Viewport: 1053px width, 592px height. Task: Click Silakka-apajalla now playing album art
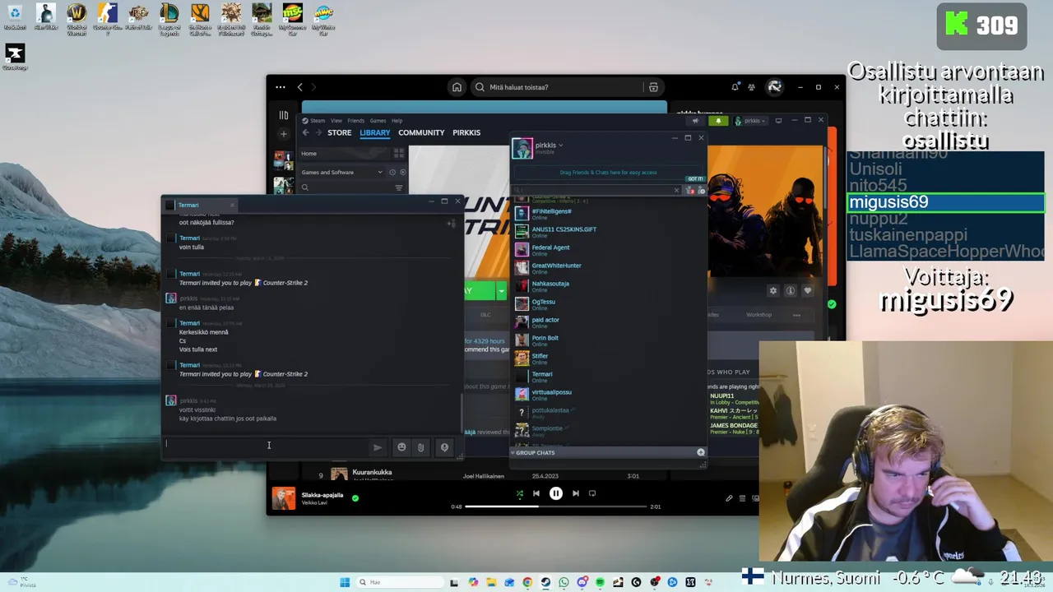click(284, 498)
